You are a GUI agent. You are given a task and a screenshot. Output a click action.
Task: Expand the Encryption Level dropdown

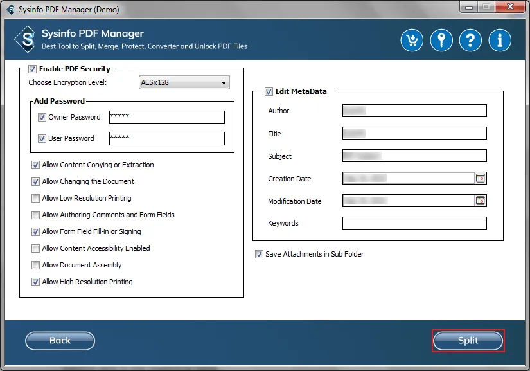[x=184, y=82]
